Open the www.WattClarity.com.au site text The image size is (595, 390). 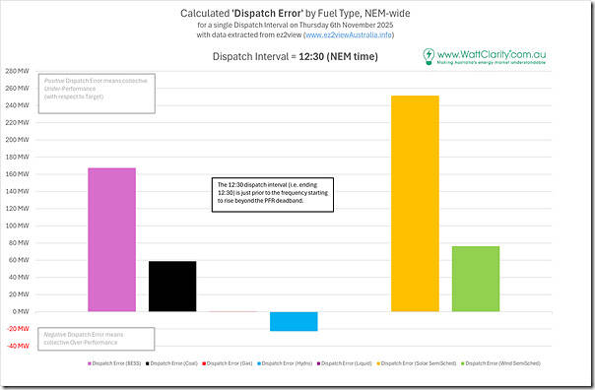pyautogui.click(x=492, y=54)
